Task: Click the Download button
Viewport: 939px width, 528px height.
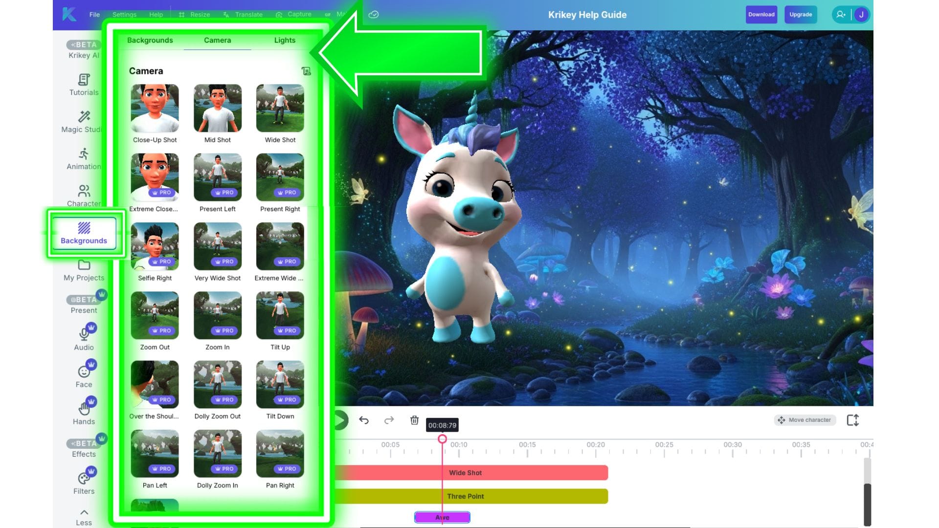Action: click(x=761, y=15)
